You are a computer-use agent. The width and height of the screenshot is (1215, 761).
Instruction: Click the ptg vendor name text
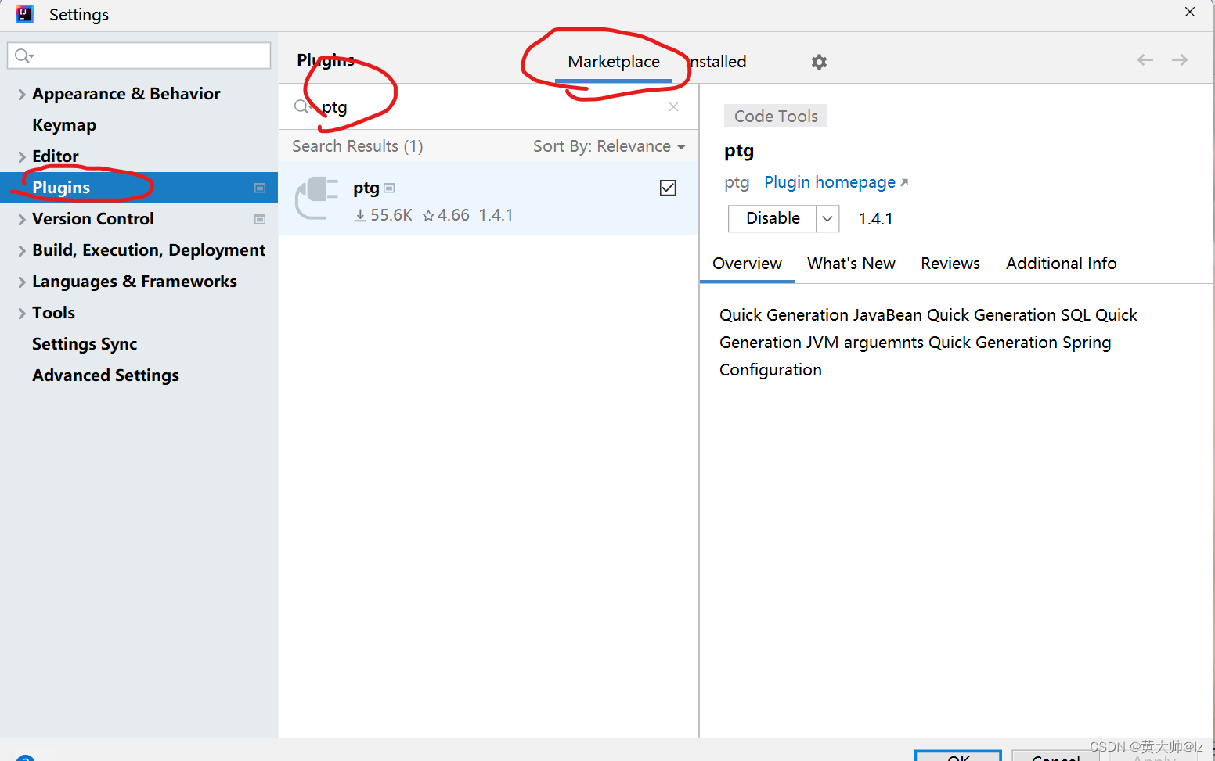pyautogui.click(x=737, y=182)
